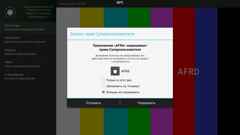
Task: Open "О программе" about item
Action: click(28, 77)
